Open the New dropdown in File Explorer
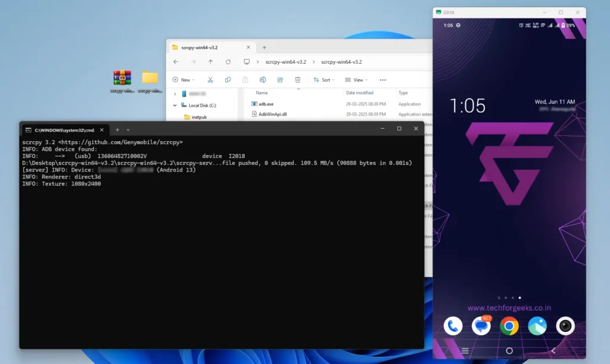610x364 pixels. (x=183, y=80)
